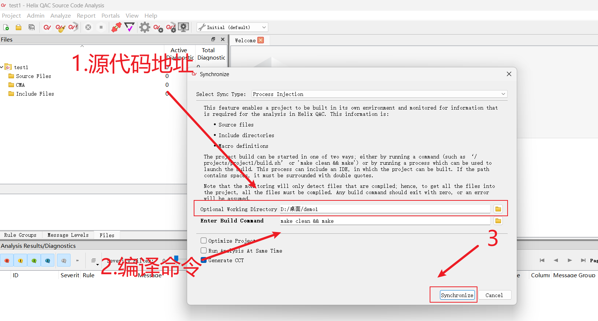Click the monitor with gear icon

tap(183, 27)
